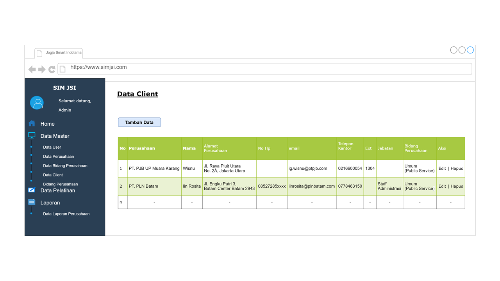Open Data Laporan Perusahaan item

tap(66, 214)
